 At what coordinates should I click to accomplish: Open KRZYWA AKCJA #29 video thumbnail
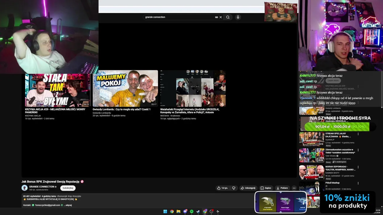[x=57, y=90]
